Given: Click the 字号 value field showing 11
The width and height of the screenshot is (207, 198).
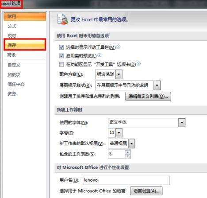Looking at the screenshot, I should [x=112, y=133].
